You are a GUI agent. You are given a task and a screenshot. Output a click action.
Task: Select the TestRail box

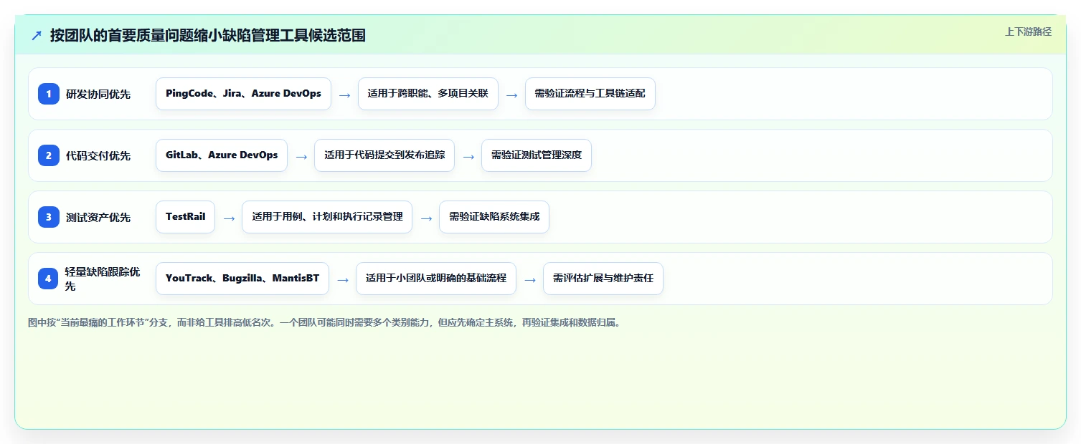click(185, 217)
